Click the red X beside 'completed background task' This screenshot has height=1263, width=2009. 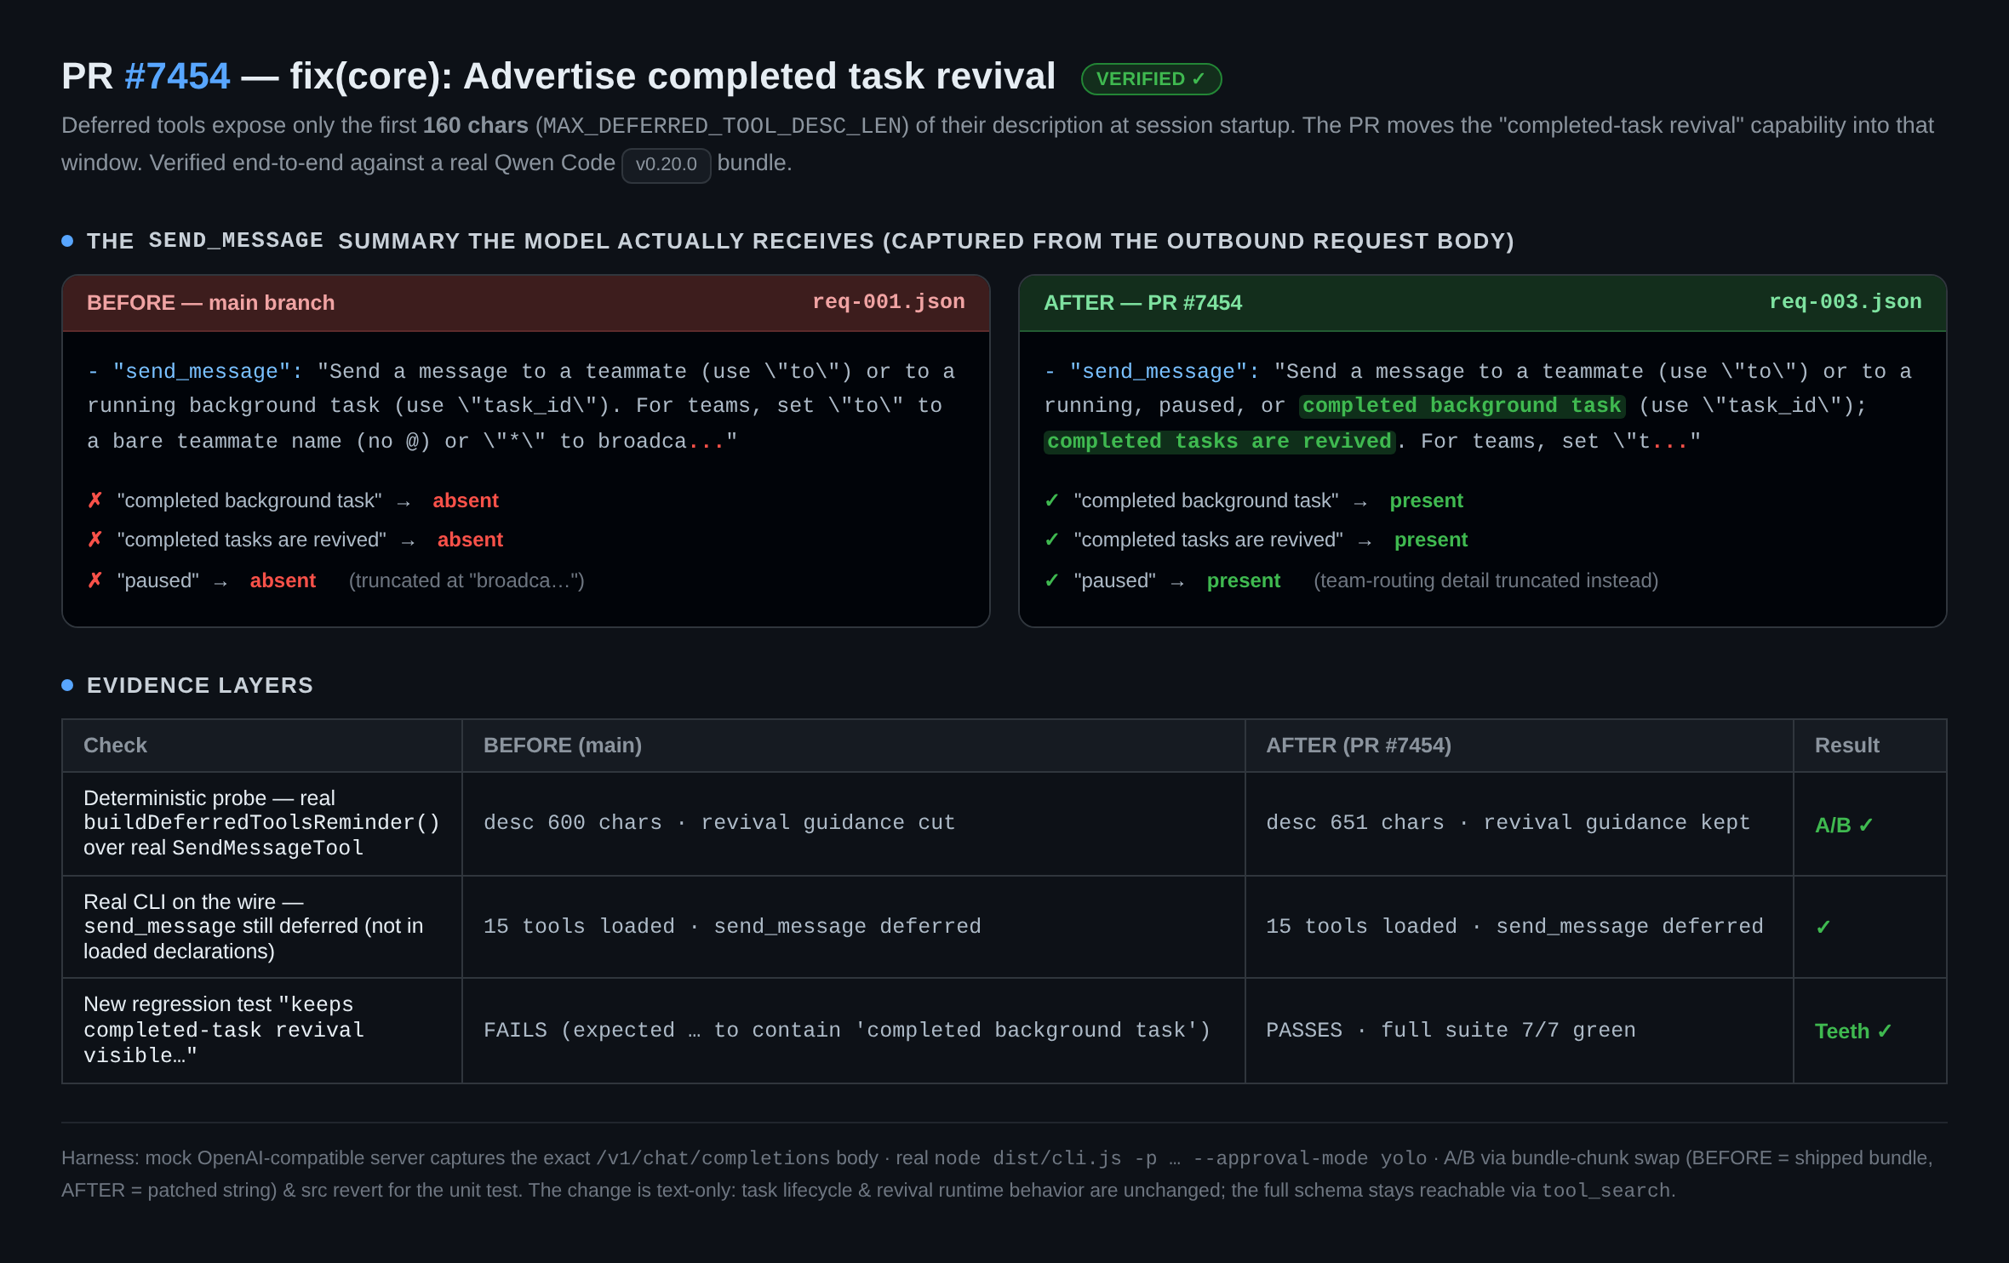point(95,500)
